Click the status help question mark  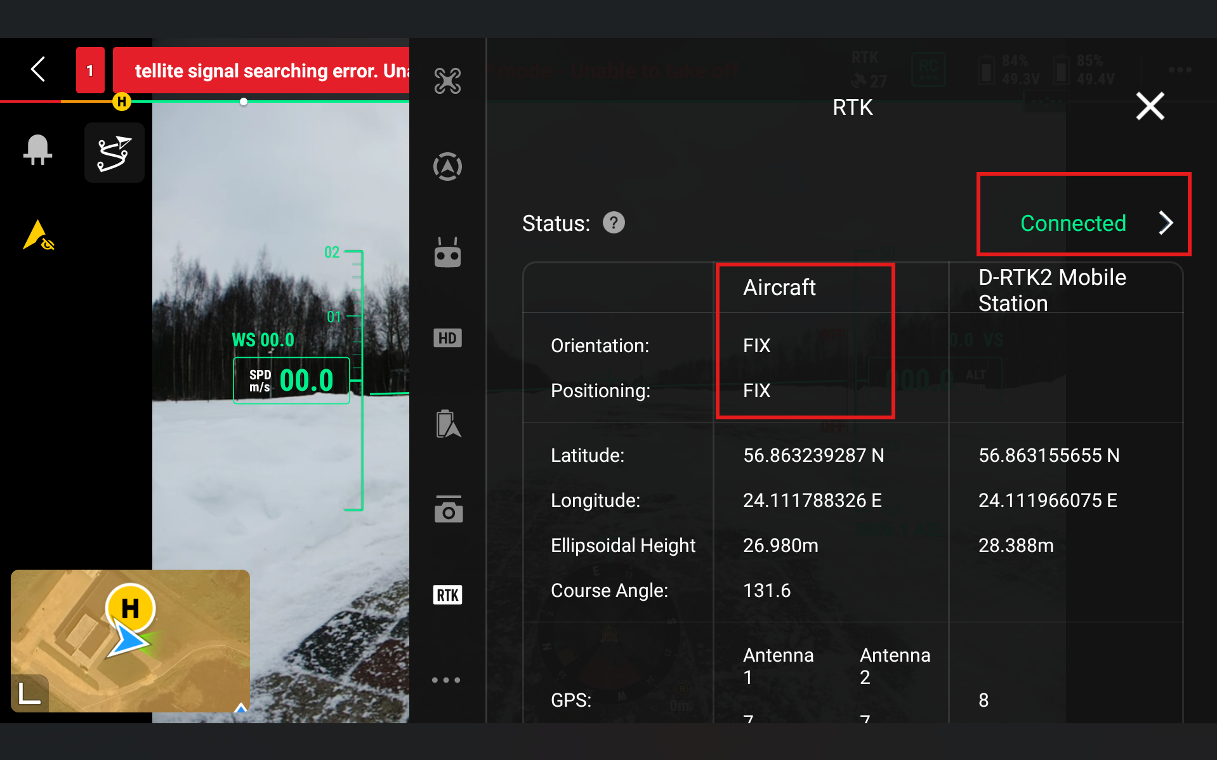pos(614,223)
